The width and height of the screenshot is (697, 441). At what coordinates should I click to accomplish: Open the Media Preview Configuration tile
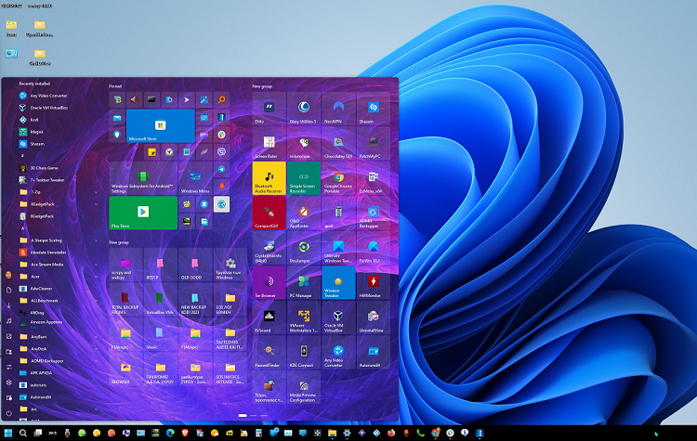304,387
